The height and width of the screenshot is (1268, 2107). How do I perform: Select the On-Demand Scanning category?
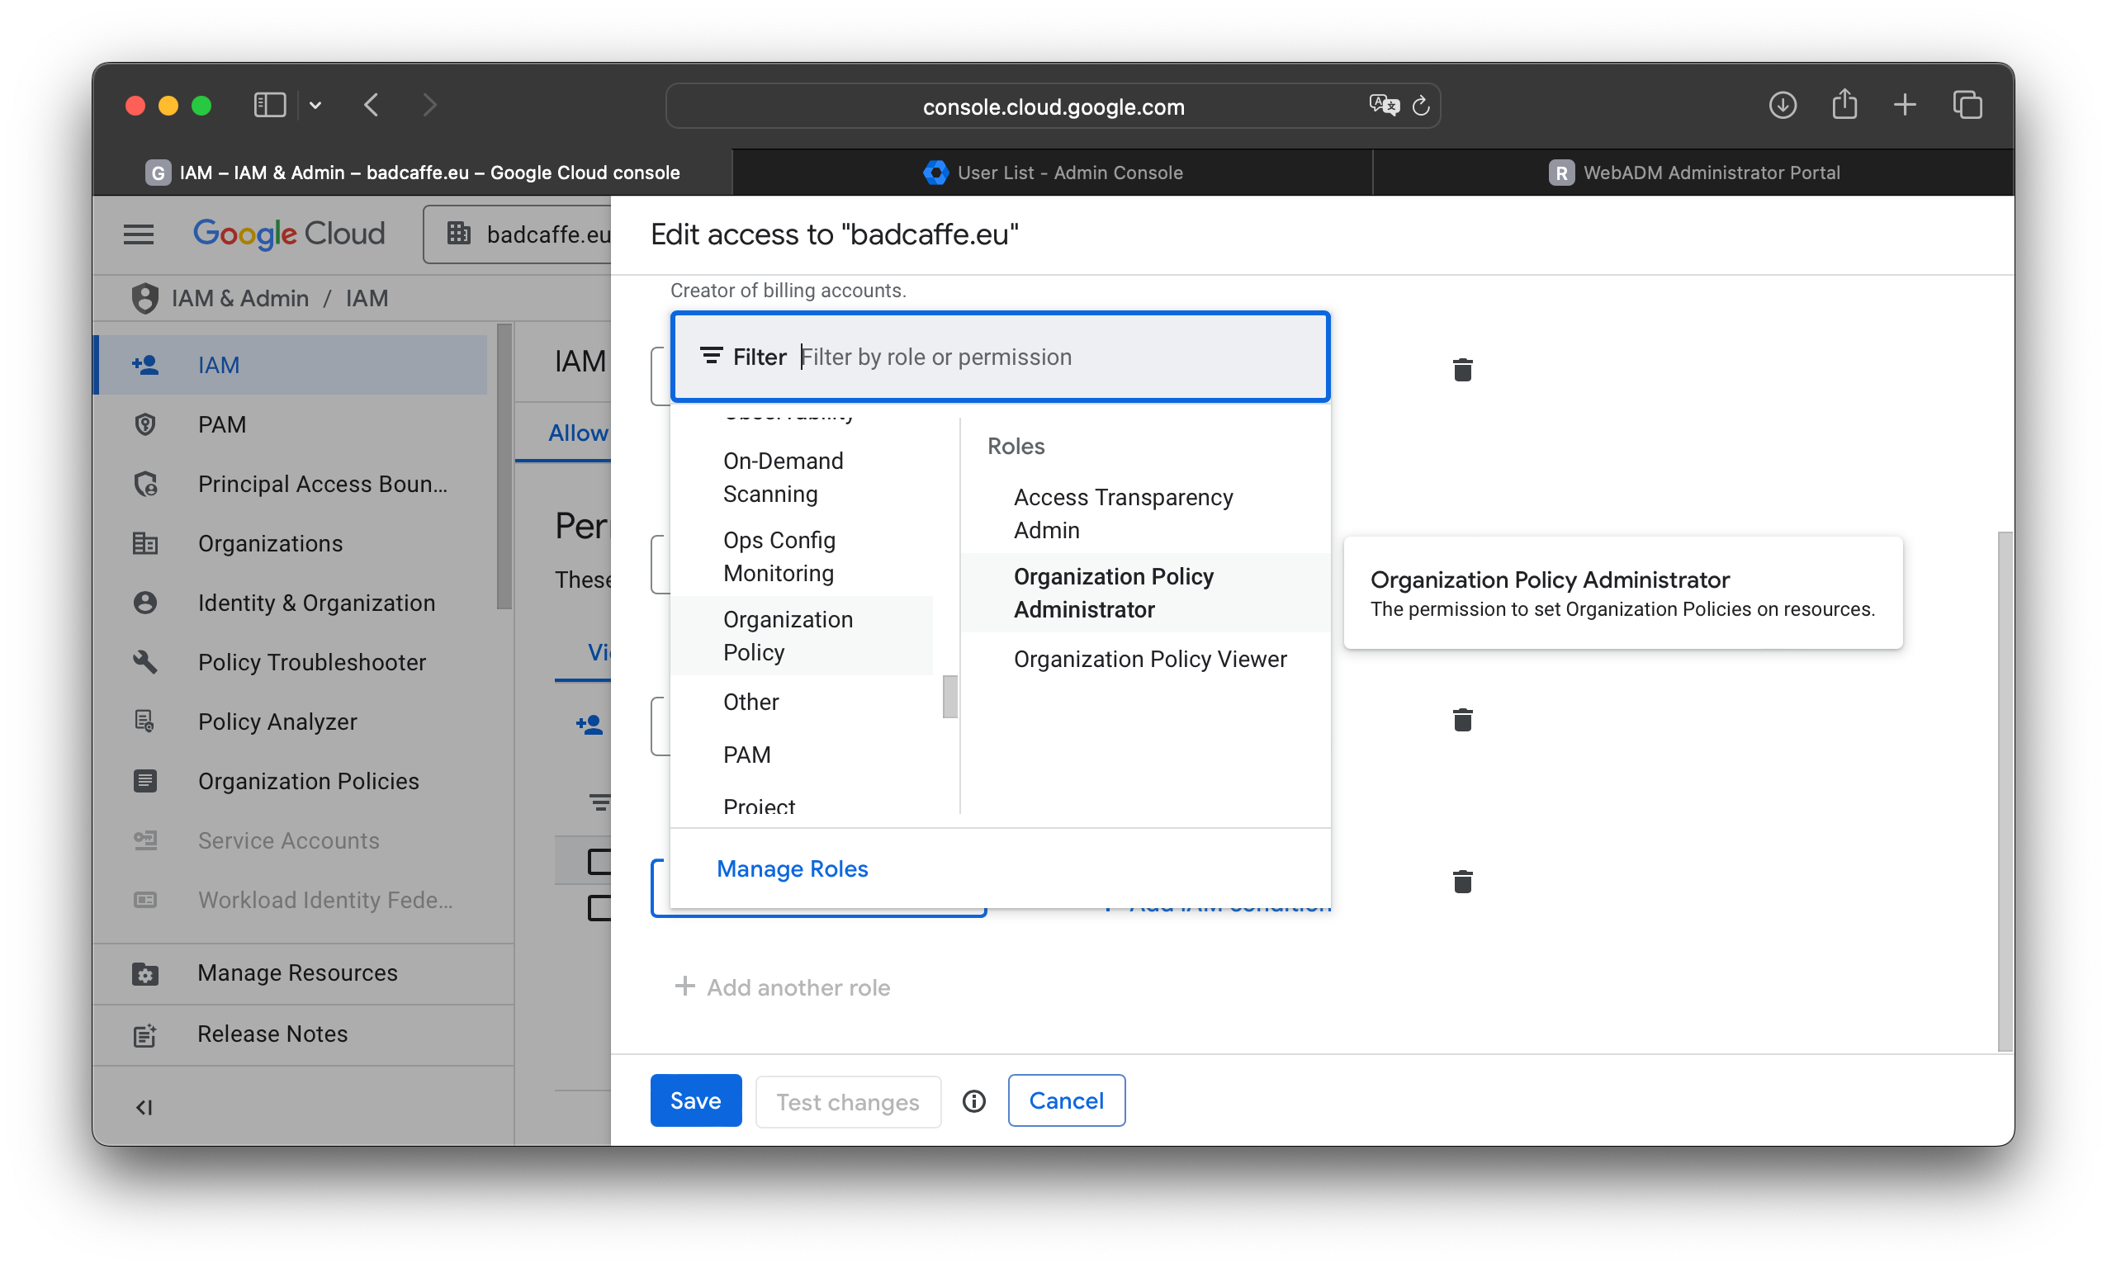[802, 477]
